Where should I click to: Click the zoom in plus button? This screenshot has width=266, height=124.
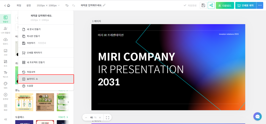click(100, 117)
